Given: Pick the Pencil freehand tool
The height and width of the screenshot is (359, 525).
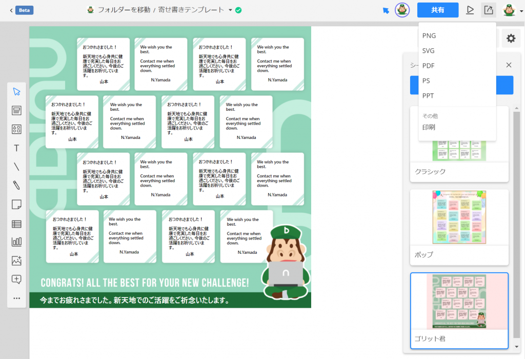Looking at the screenshot, I should pyautogui.click(x=16, y=186).
